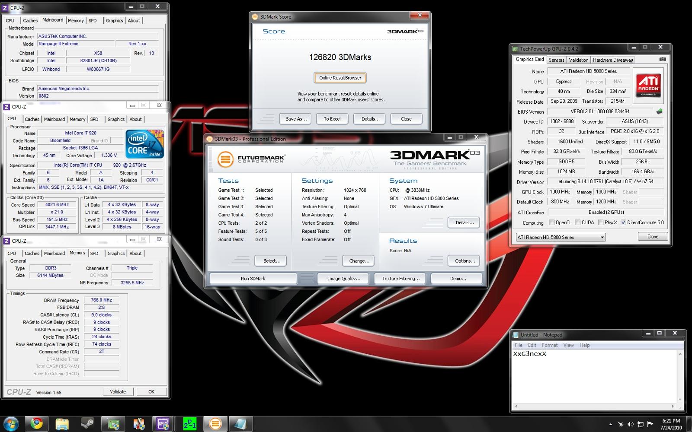Click the Image Quality... button
Screen dimensions: 692x432
pos(344,279)
